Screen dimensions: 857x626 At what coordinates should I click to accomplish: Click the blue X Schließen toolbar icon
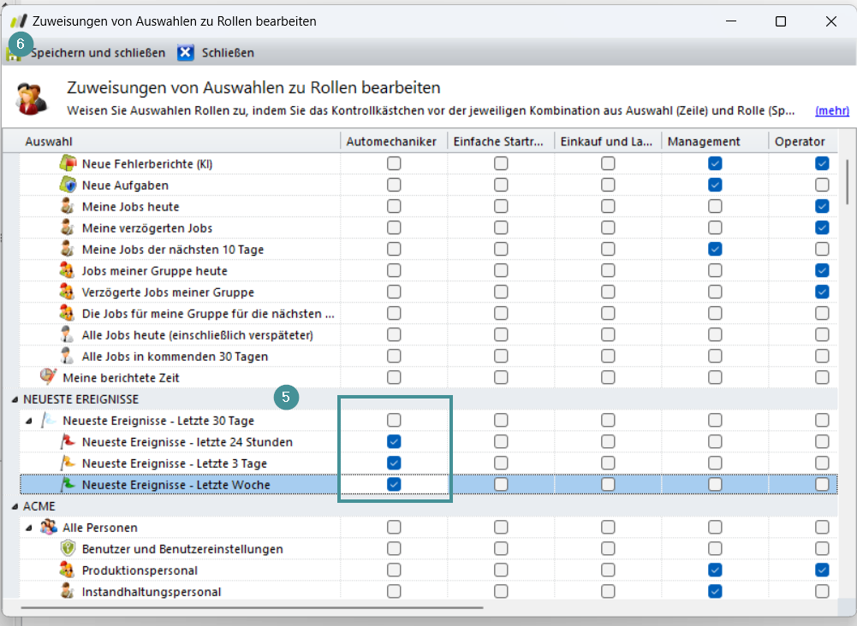(186, 53)
